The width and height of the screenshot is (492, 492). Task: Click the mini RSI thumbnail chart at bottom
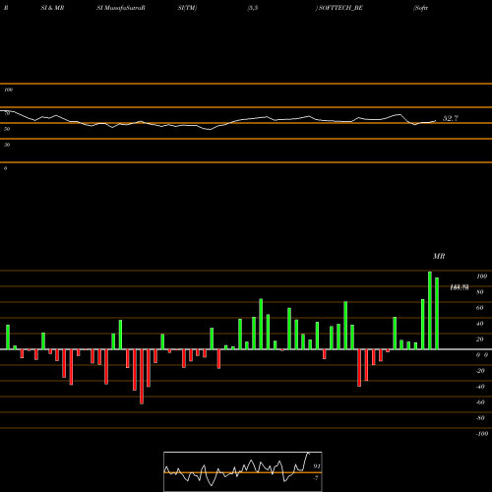(243, 471)
